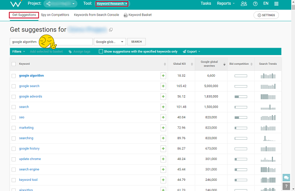The height and width of the screenshot is (191, 295).
Task: Add search engine to basket with plus
Action: pyautogui.click(x=163, y=169)
